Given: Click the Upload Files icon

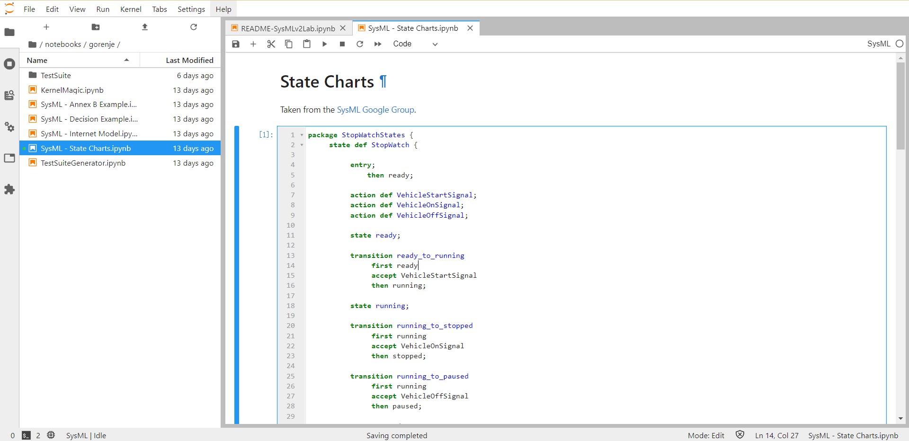Looking at the screenshot, I should pyautogui.click(x=145, y=27).
